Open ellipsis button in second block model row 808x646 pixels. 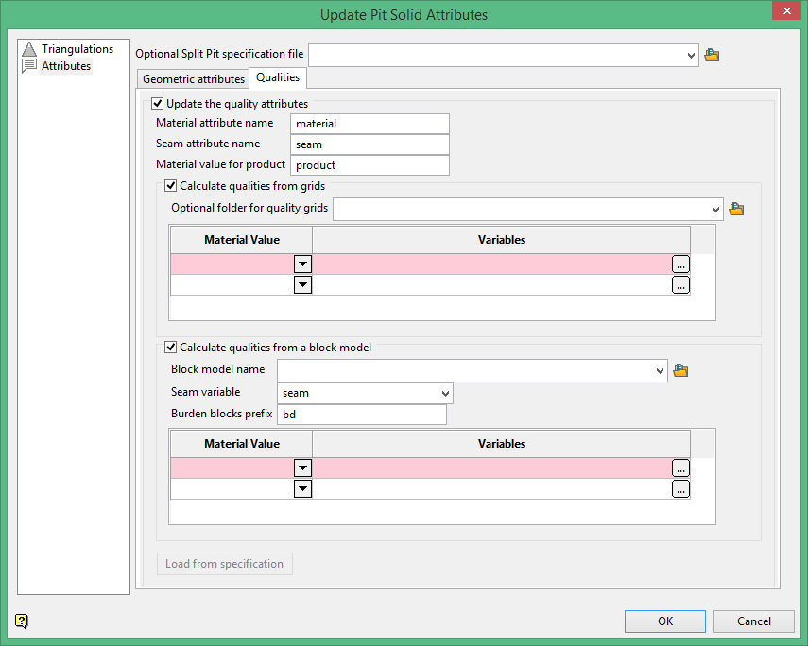(x=680, y=489)
